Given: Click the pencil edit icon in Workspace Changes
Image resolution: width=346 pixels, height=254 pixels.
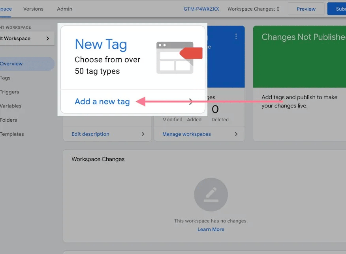Looking at the screenshot, I should (x=211, y=195).
